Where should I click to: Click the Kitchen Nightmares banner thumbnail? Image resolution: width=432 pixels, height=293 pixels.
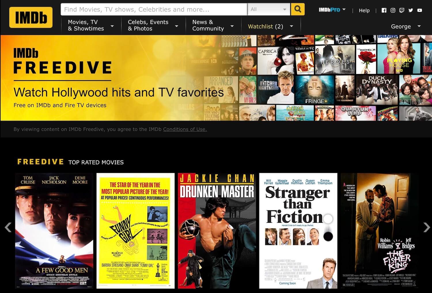point(276,90)
